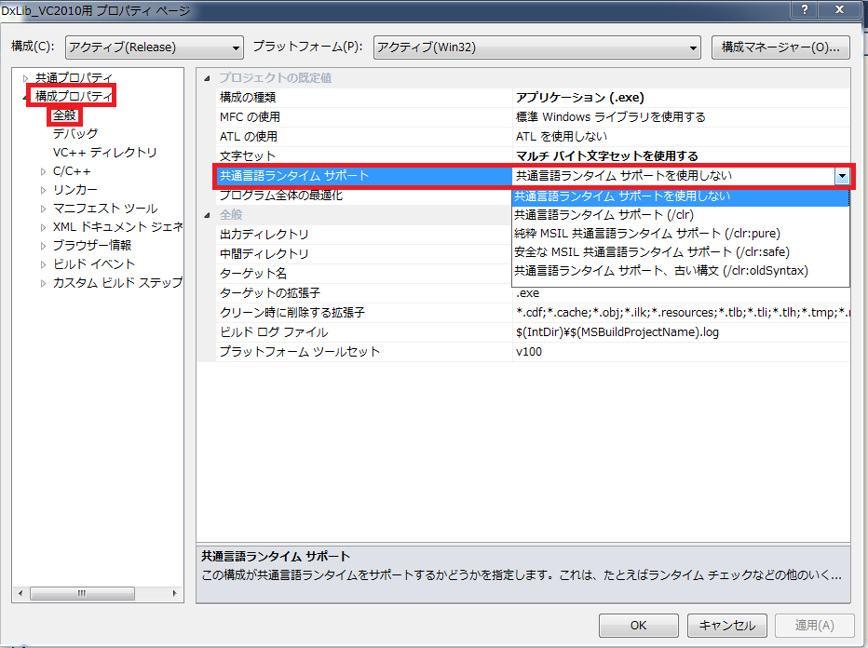This screenshot has height=648, width=868.
Task: Click the OK button
Action: click(638, 625)
